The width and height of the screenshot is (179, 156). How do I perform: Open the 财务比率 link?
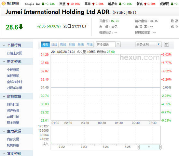tap(13, 104)
